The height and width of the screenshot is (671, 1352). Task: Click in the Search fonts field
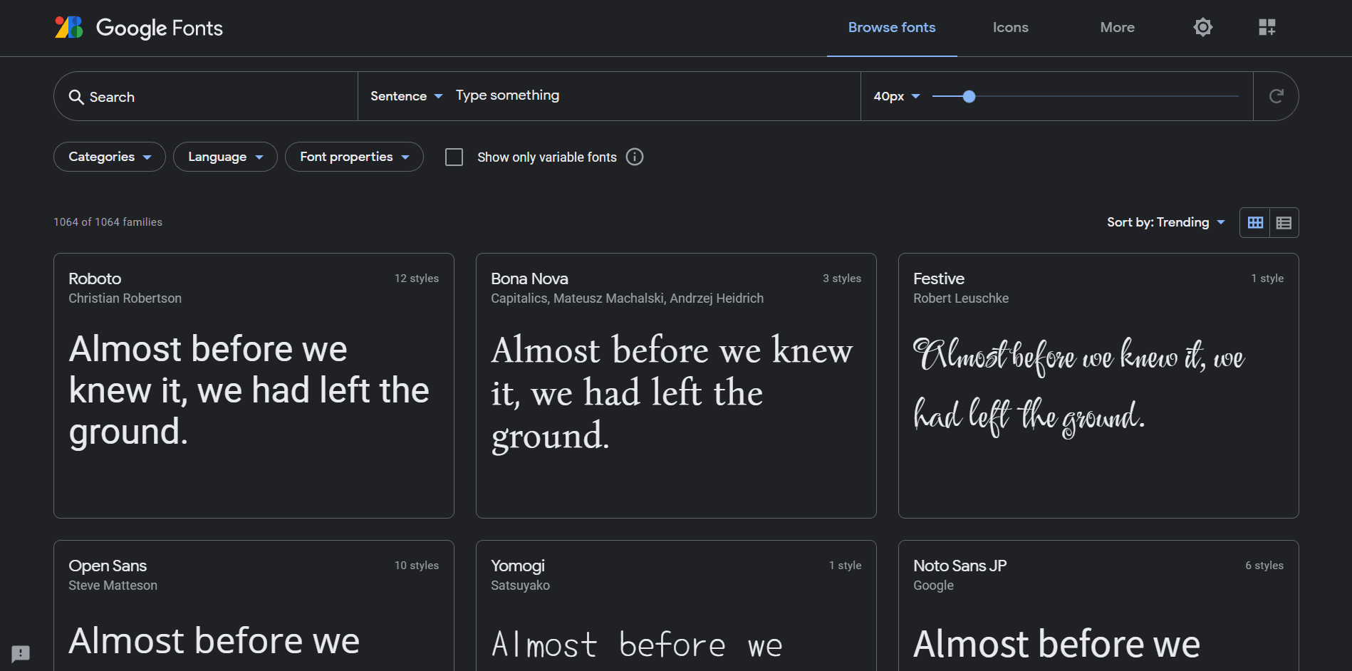tap(206, 96)
